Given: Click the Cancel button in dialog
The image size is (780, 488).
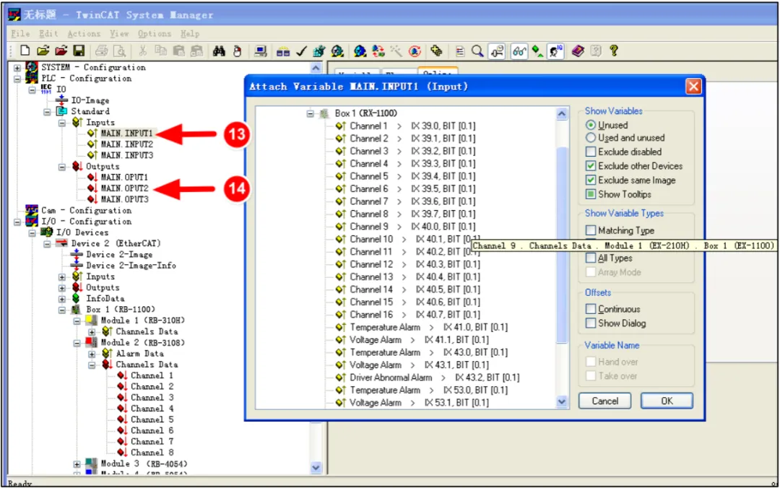Looking at the screenshot, I should 605,401.
